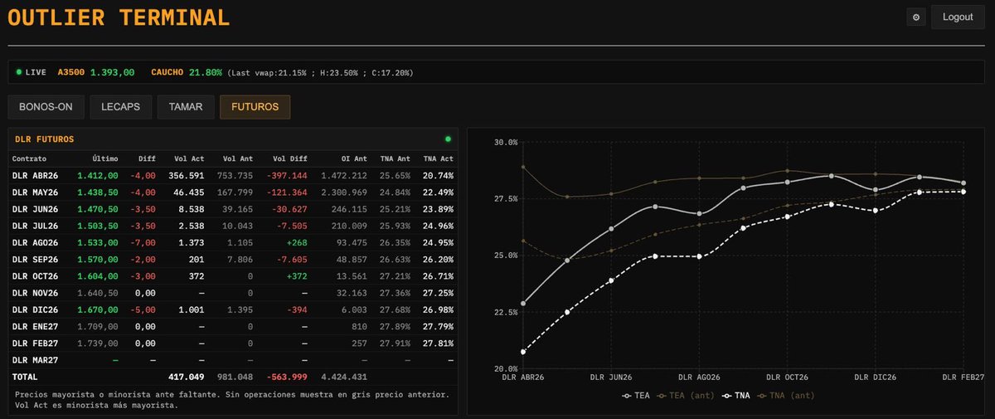Switch to the BONOS-ON tab
This screenshot has height=419, width=995.
pyautogui.click(x=45, y=106)
